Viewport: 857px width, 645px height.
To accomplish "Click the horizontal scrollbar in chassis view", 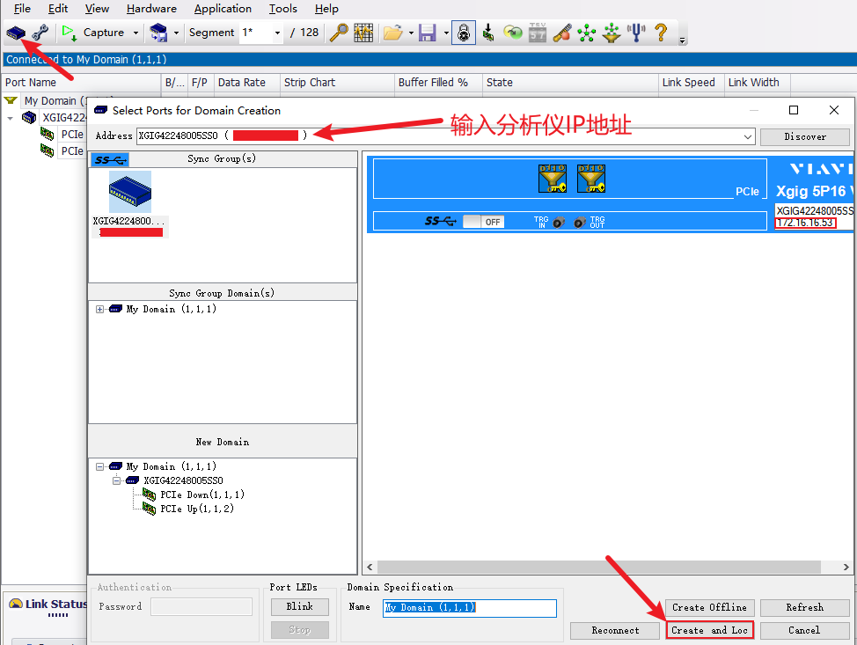I will click(x=599, y=568).
